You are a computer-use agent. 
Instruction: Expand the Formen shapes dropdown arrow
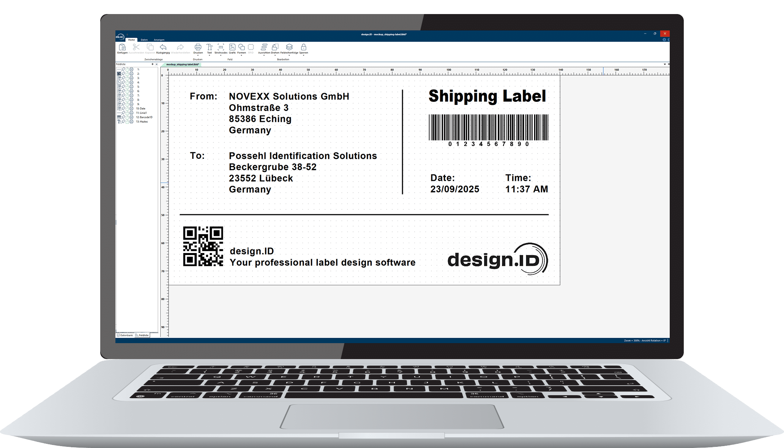pyautogui.click(x=241, y=56)
